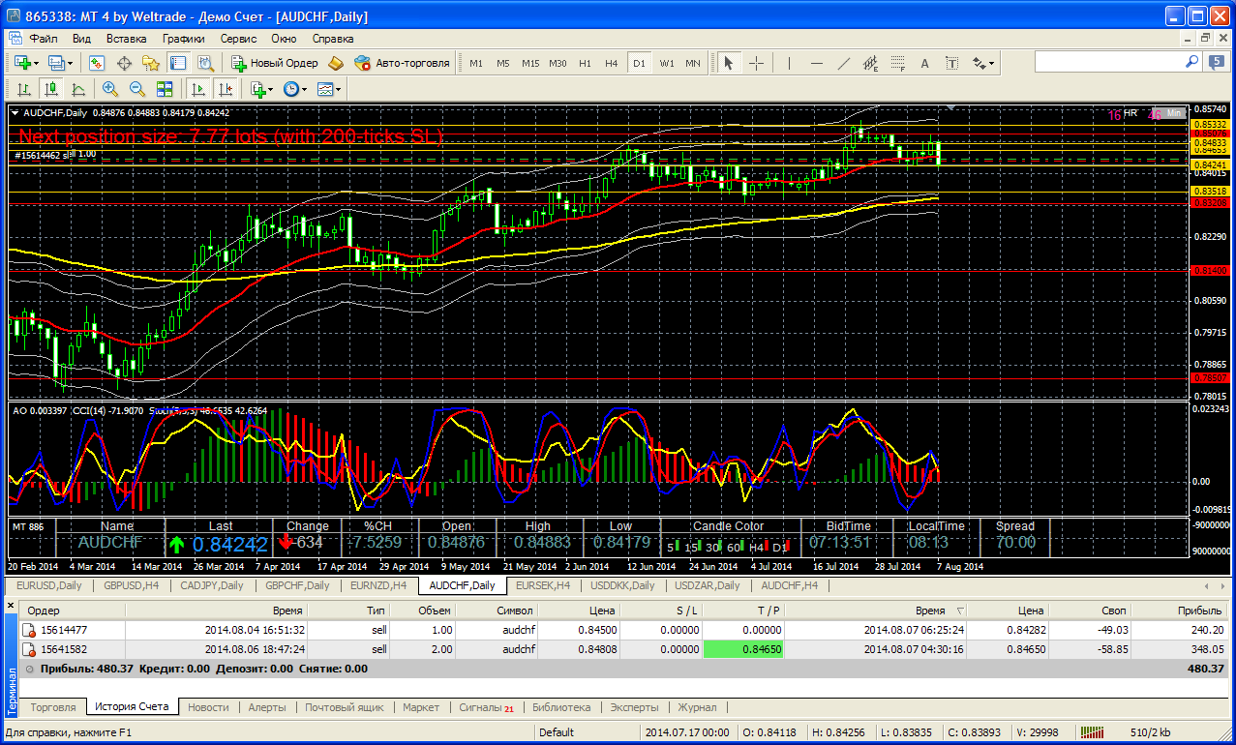Screen dimensions: 1236x745
Task: Select the Fibonacci retracement tool
Action: click(897, 63)
